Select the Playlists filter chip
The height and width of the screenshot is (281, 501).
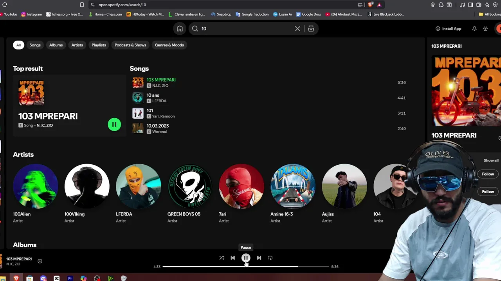tap(99, 45)
